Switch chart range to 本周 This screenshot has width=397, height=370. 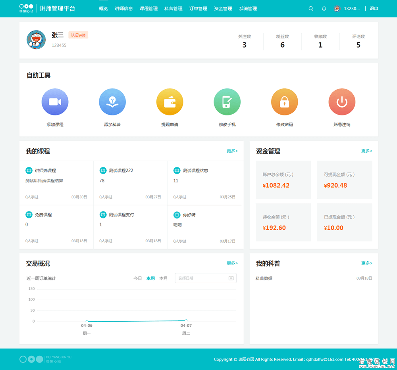point(150,278)
